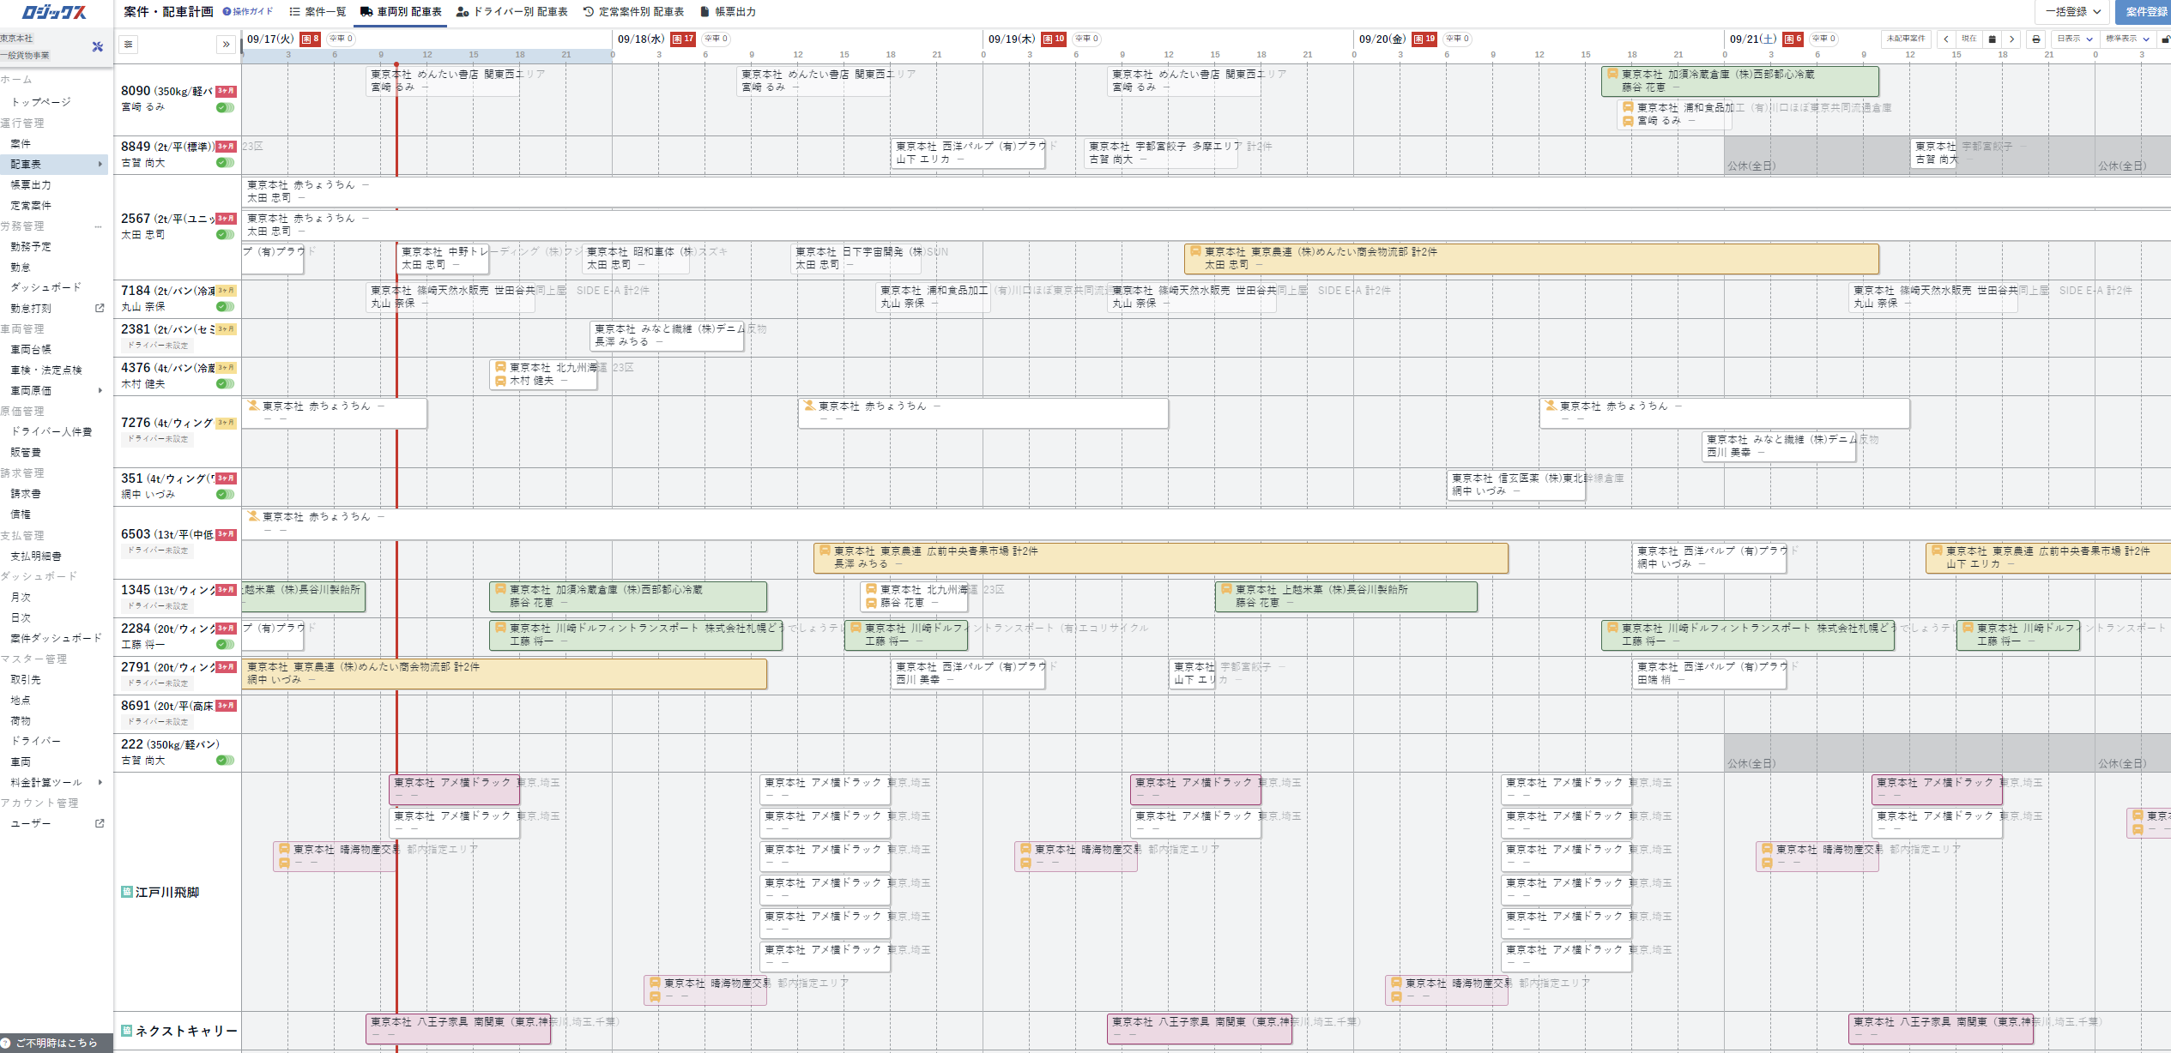Click yellow 3ヶ月 badge on vehicle 7184
Screen dimensions: 2171x1053
click(226, 291)
